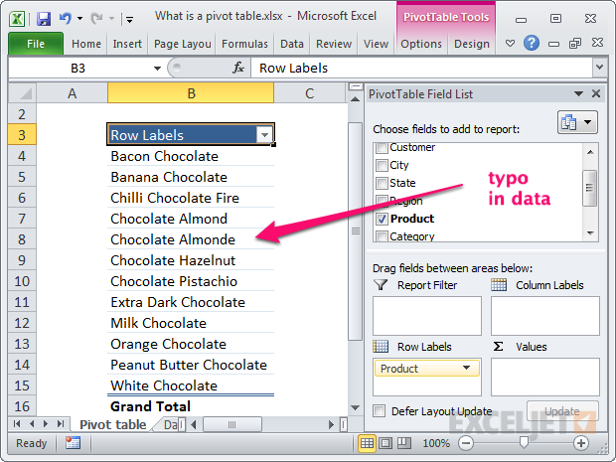This screenshot has height=462, width=616.
Task: Uncheck the Product field checkbox
Action: (x=382, y=219)
